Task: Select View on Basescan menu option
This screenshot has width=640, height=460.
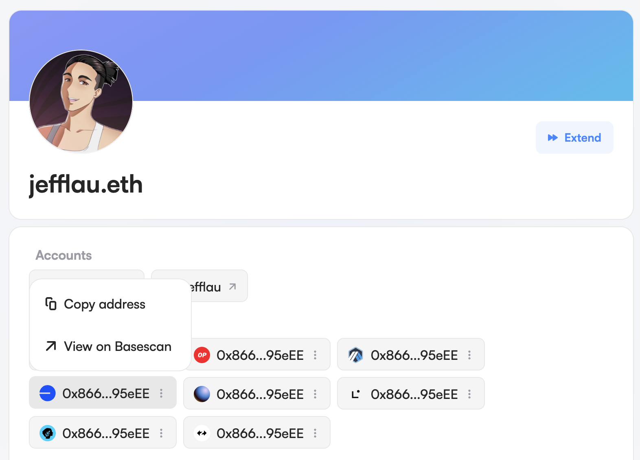Action: click(117, 347)
